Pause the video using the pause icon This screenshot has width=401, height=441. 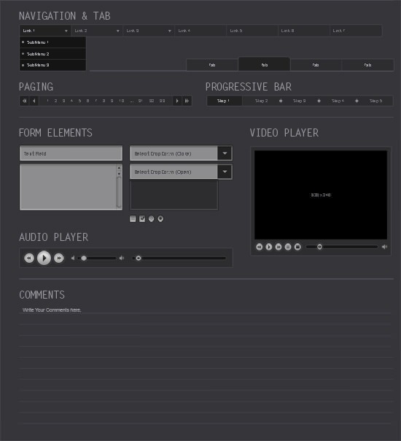point(288,247)
